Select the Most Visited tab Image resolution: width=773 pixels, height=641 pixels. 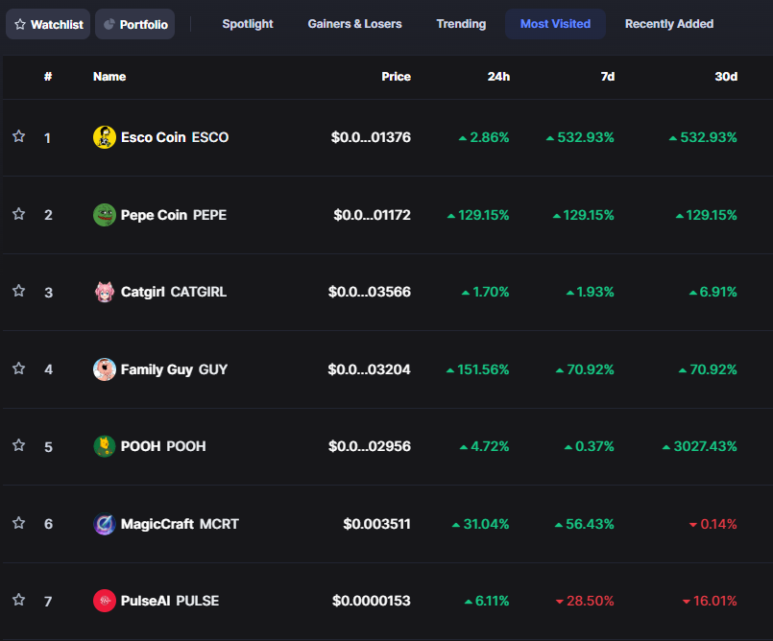click(x=555, y=24)
